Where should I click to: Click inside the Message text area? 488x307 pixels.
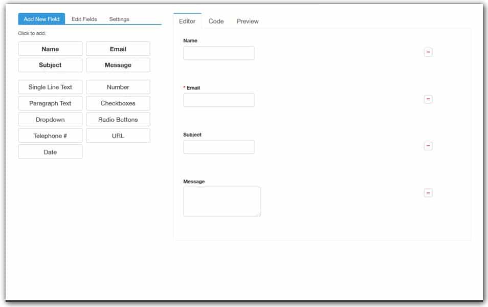[x=222, y=201]
